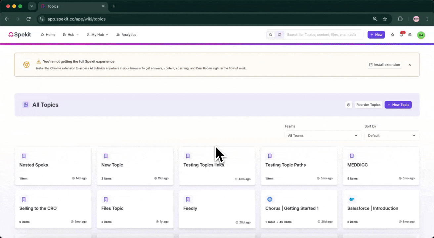Click the Nested Speks bookmark icon

[24, 156]
